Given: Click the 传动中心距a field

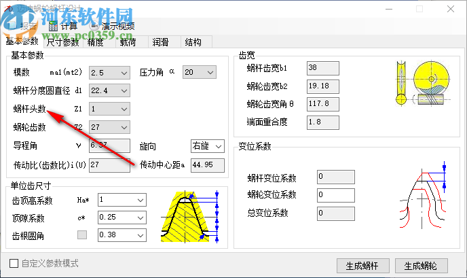Looking at the screenshot, I should tap(208, 165).
